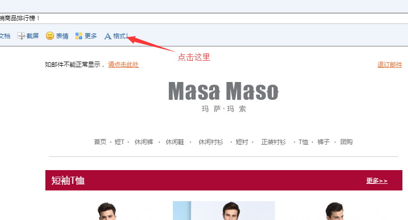The image size is (408, 220).
Task: Select 休闲裤 navigation item
Action: (x=144, y=142)
